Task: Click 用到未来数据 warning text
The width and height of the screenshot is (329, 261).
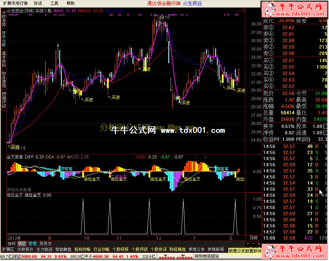Action: click(19, 190)
